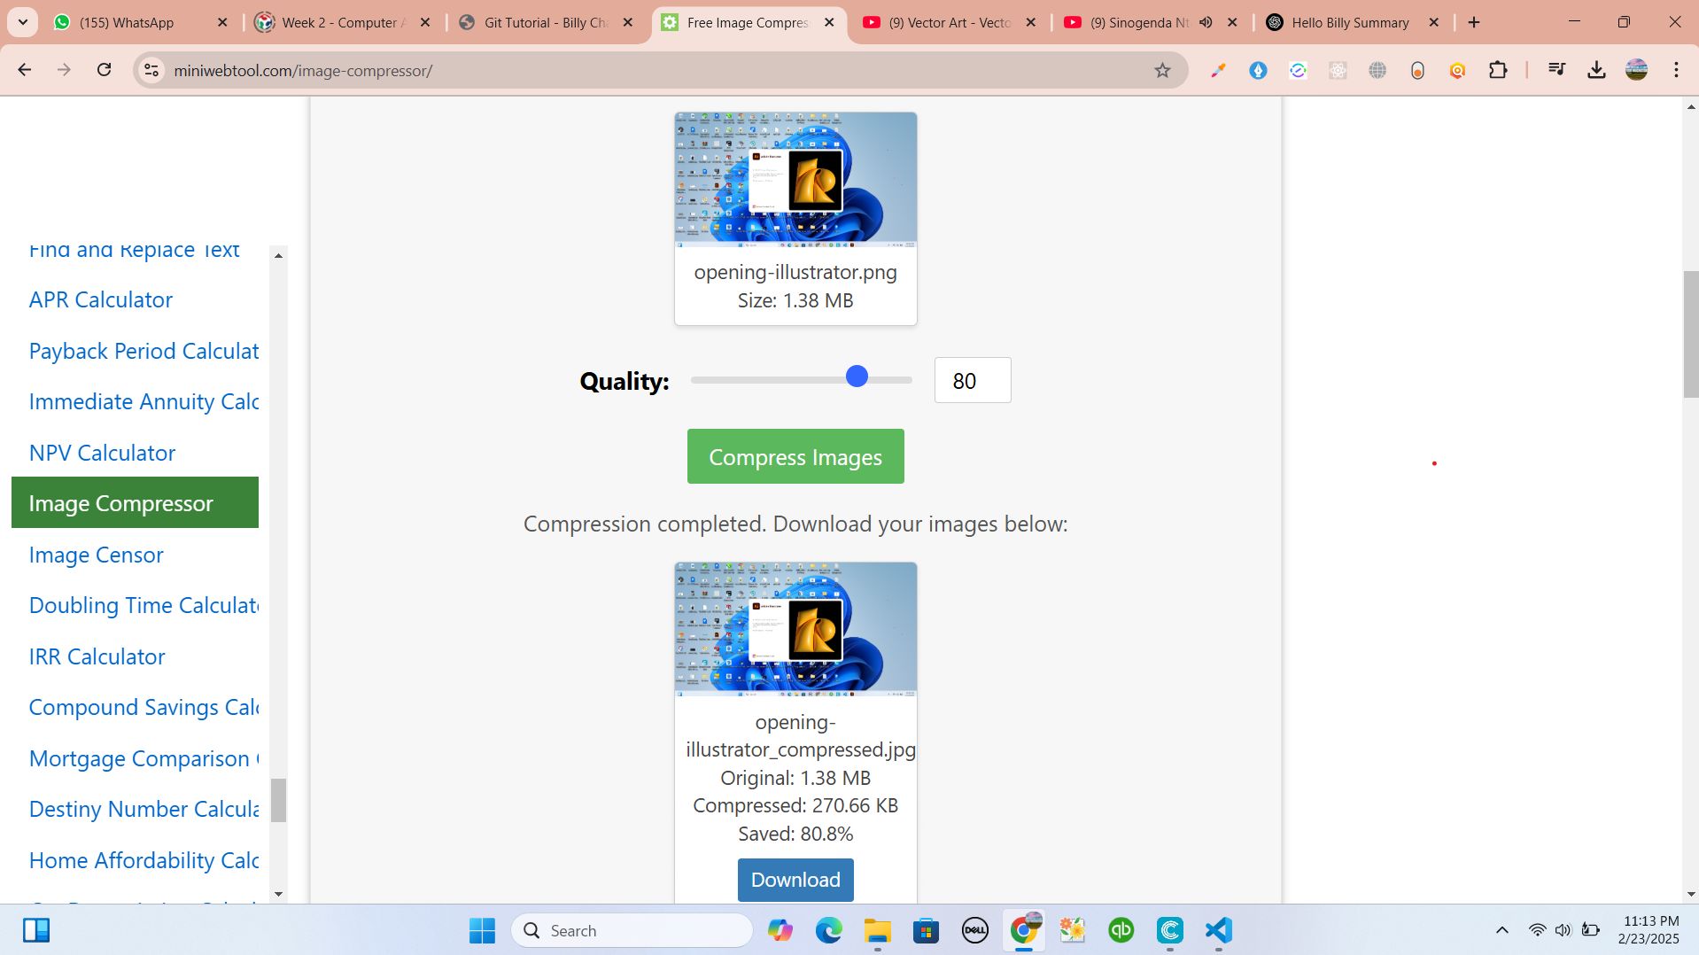Click the uploaded opening-illustrator.png thumbnail

point(795,180)
